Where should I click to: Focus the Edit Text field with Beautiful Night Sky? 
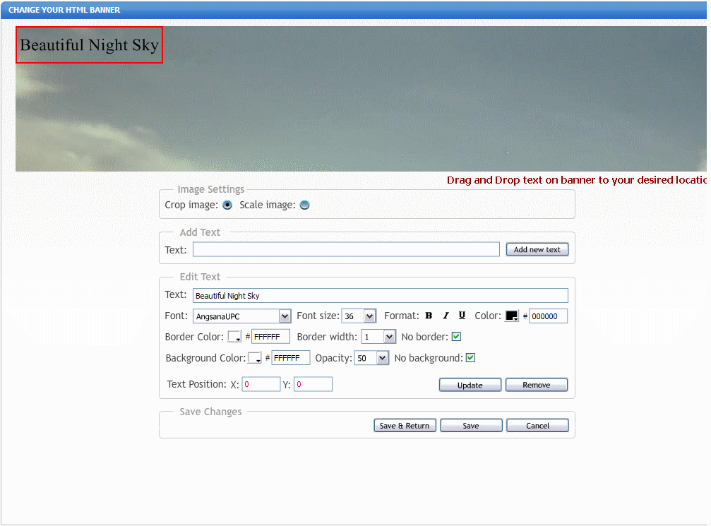click(x=380, y=296)
